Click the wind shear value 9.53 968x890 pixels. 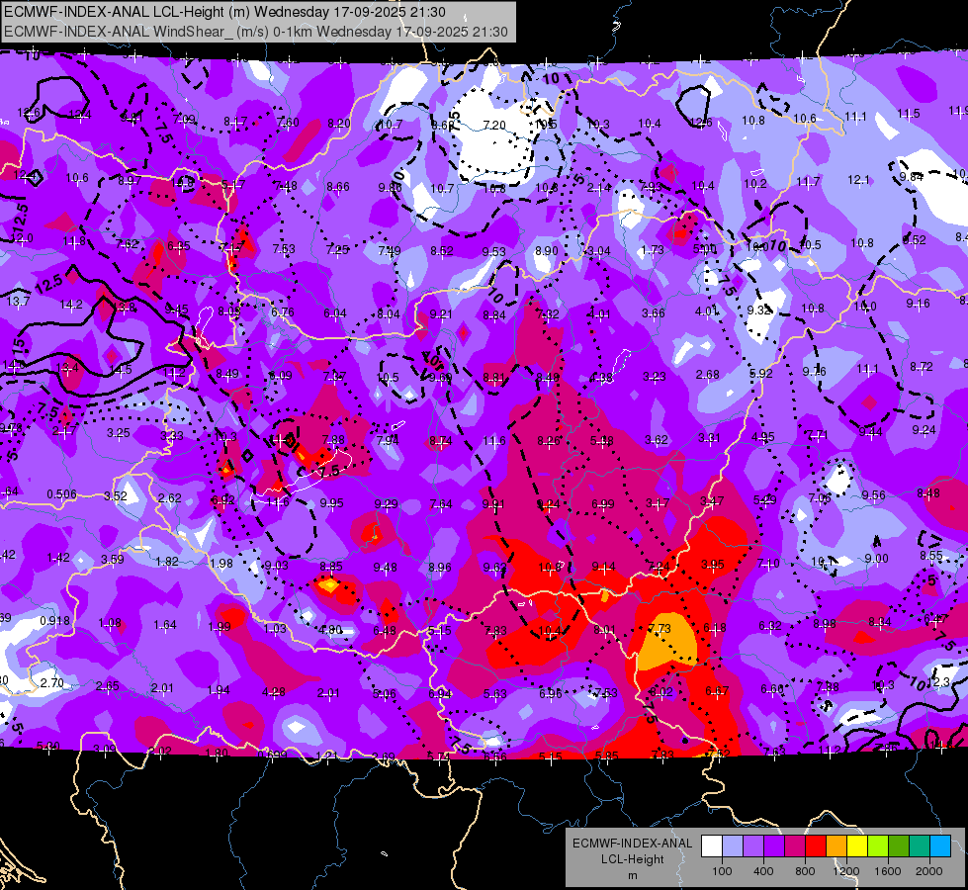[493, 251]
